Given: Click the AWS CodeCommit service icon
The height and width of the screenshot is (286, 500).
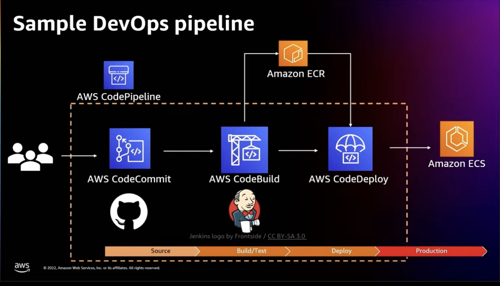Looking at the screenshot, I should [x=130, y=149].
